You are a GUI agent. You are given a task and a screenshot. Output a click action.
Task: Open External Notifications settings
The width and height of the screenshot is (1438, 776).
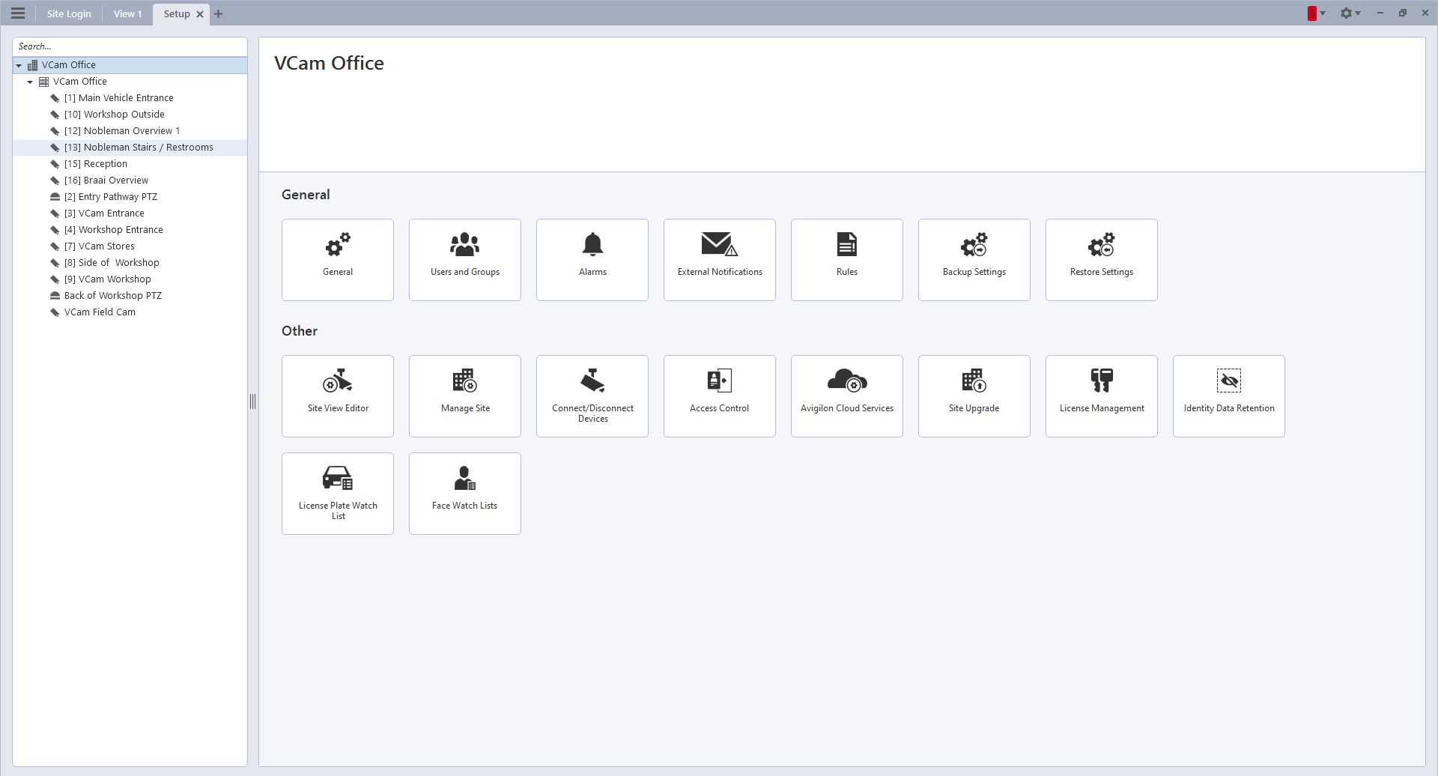coord(720,260)
